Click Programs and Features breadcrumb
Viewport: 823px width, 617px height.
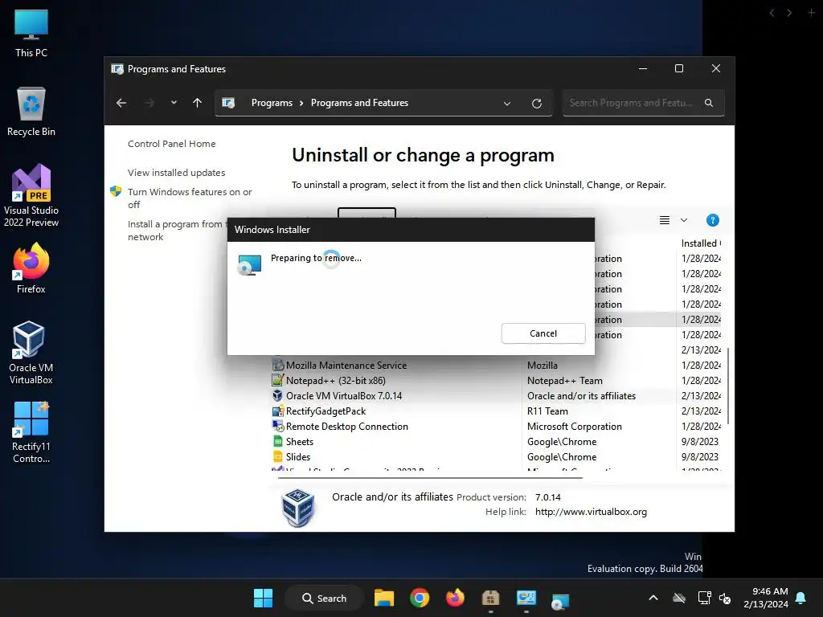[x=359, y=103]
